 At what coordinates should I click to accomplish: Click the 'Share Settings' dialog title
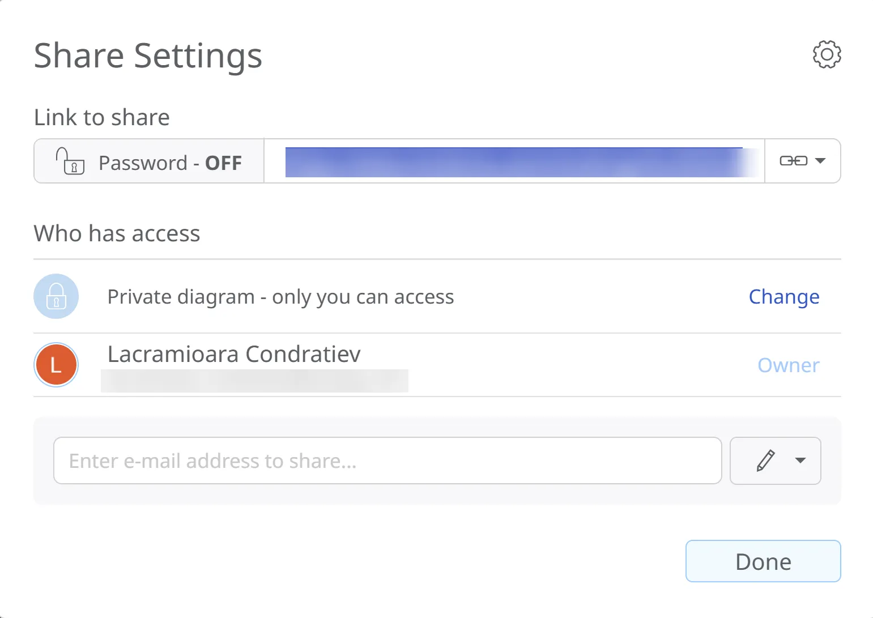pos(148,56)
